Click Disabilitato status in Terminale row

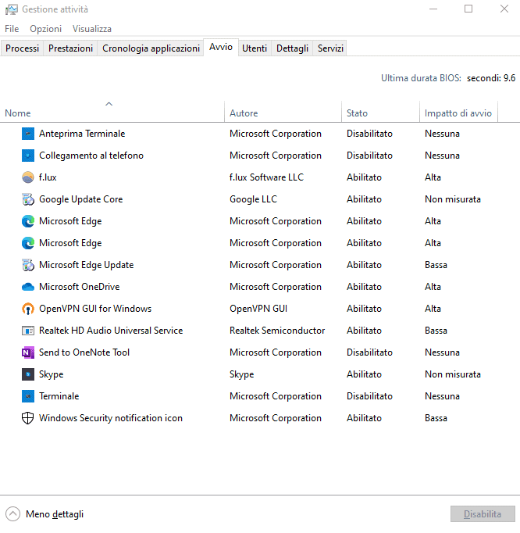click(369, 396)
